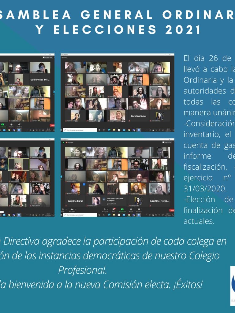Viewport: 235px width, 313px height.
Task: Select Guillermina Me… participant tile
Action: (40, 80)
